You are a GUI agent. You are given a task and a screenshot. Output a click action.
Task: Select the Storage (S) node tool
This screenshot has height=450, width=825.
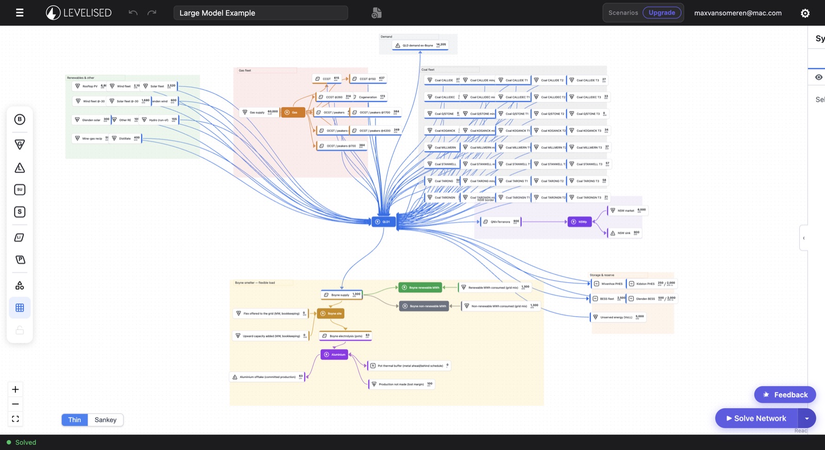click(x=20, y=212)
